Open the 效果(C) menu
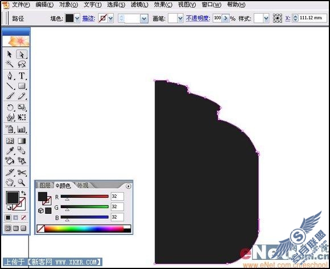 coord(163,5)
